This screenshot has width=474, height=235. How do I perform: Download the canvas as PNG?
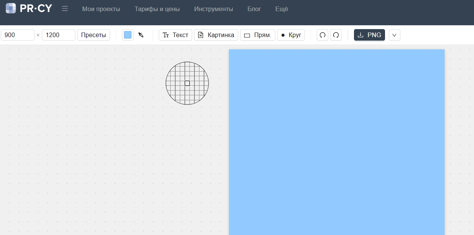pyautogui.click(x=369, y=35)
